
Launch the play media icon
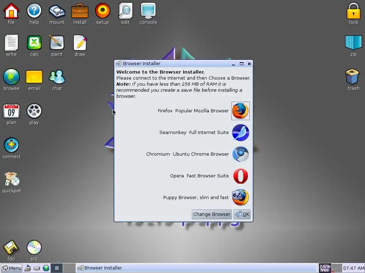coord(34,111)
